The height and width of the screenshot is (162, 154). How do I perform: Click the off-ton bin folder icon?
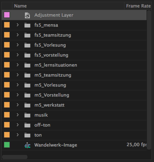click(27, 125)
